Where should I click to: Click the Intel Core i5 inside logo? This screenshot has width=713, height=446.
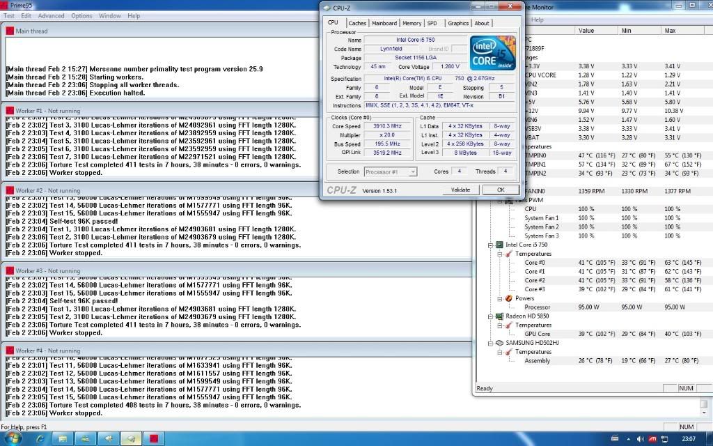pos(492,53)
